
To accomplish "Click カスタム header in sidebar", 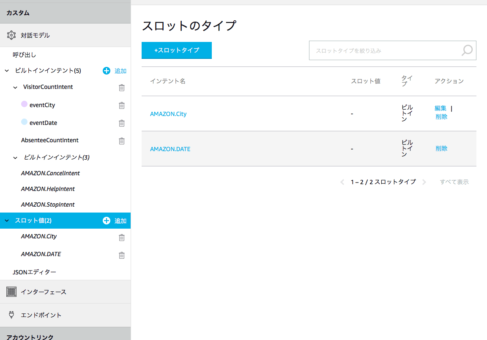I will click(18, 13).
